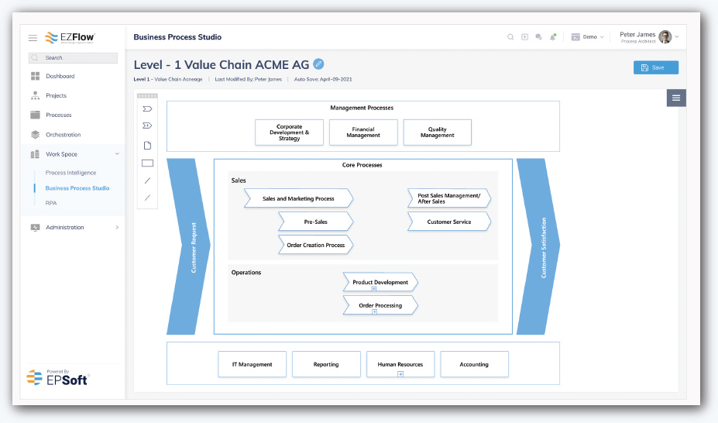Click the edit pencil icon next to the title
The height and width of the screenshot is (423, 718).
(x=318, y=64)
